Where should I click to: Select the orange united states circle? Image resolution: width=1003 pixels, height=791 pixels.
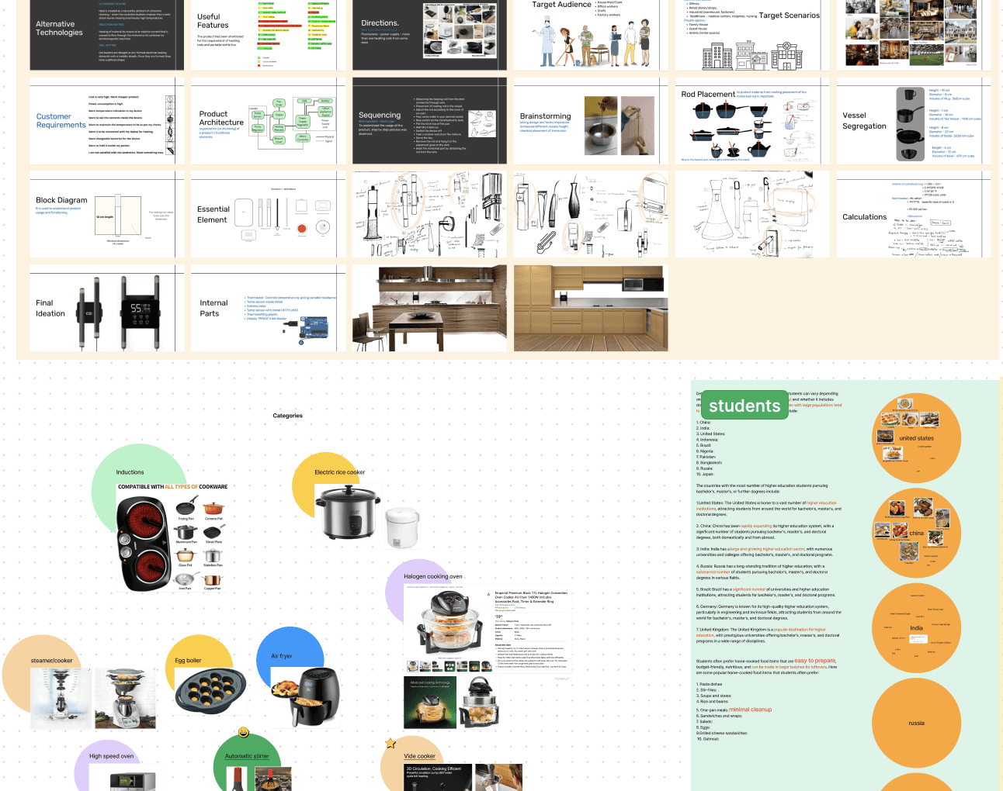[917, 438]
